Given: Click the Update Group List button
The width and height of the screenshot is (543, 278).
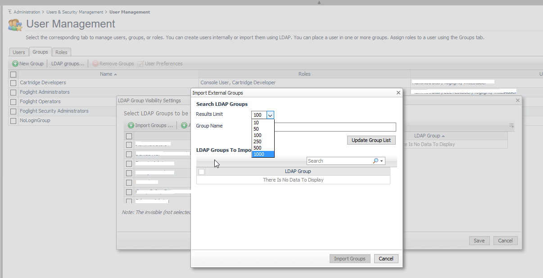Looking at the screenshot, I should tap(371, 140).
